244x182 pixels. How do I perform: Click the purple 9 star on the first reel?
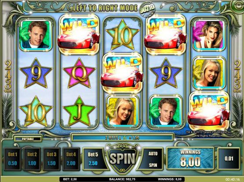coord(36,73)
